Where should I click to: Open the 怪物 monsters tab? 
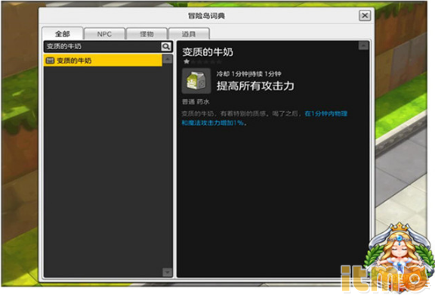pos(147,34)
